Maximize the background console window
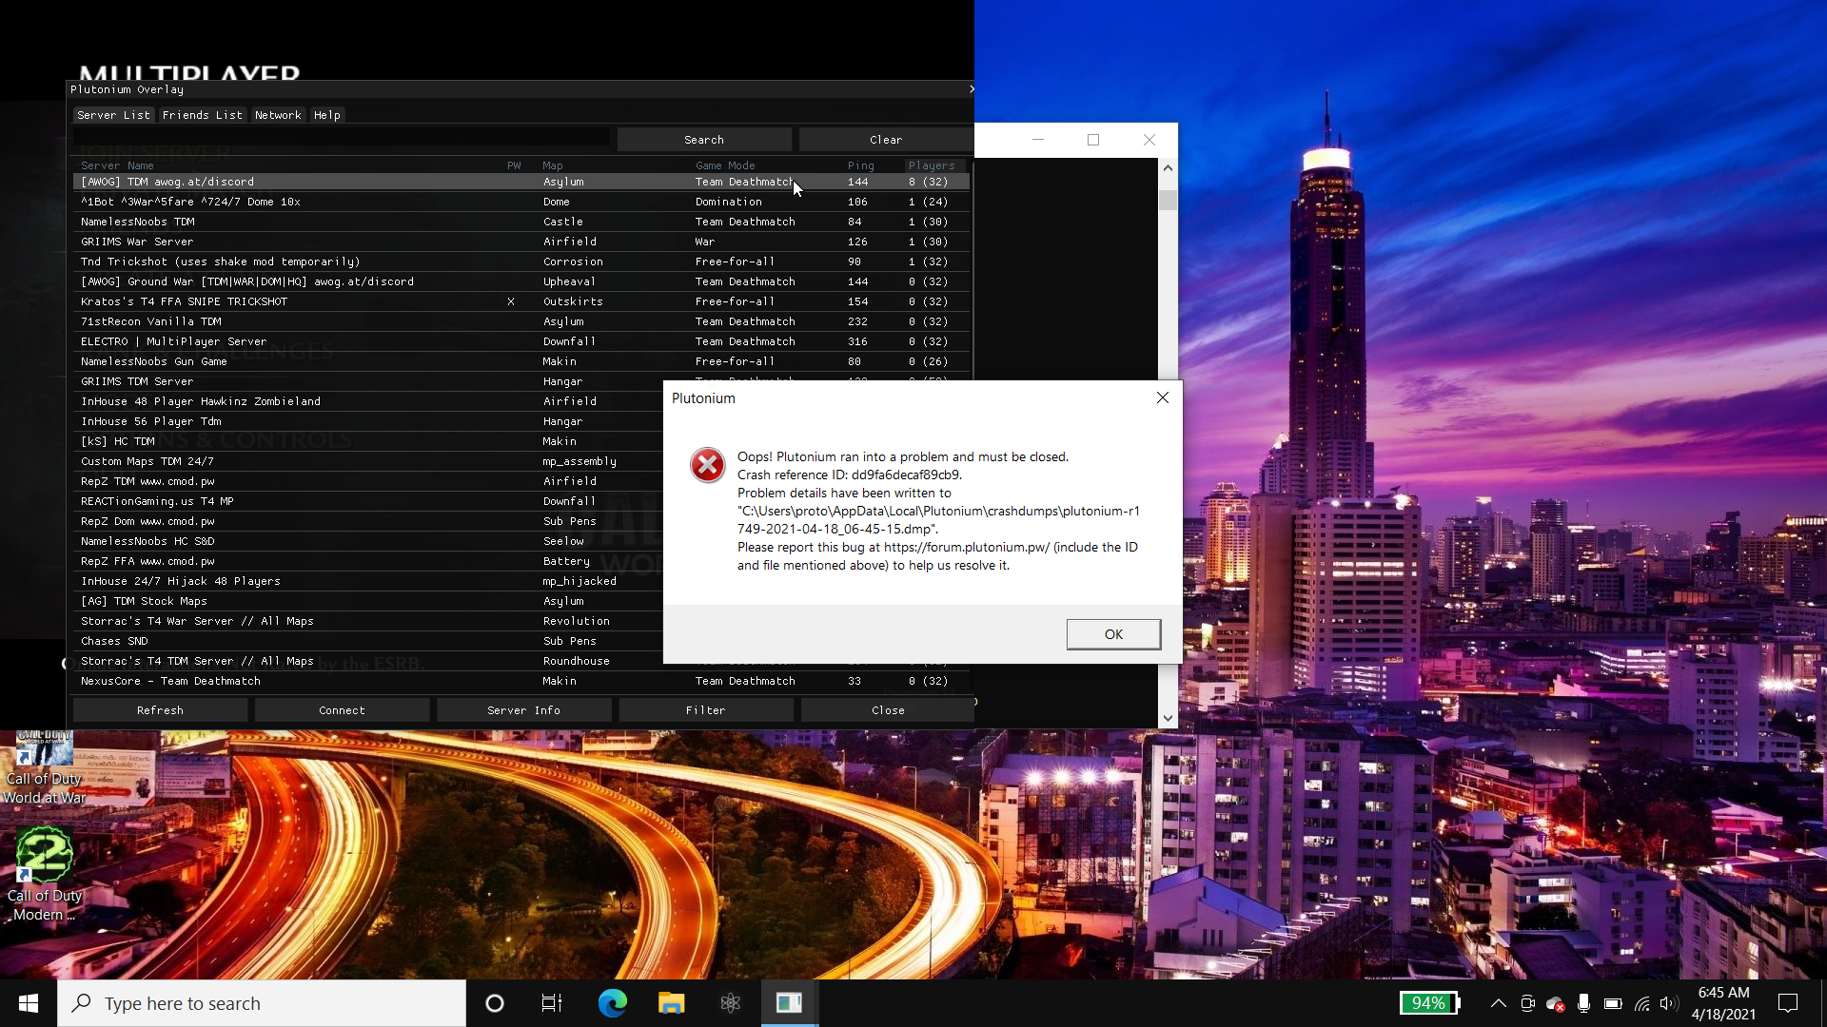Image resolution: width=1827 pixels, height=1027 pixels. pos(1093,140)
